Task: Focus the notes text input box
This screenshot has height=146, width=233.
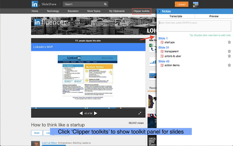Action: 195,26
